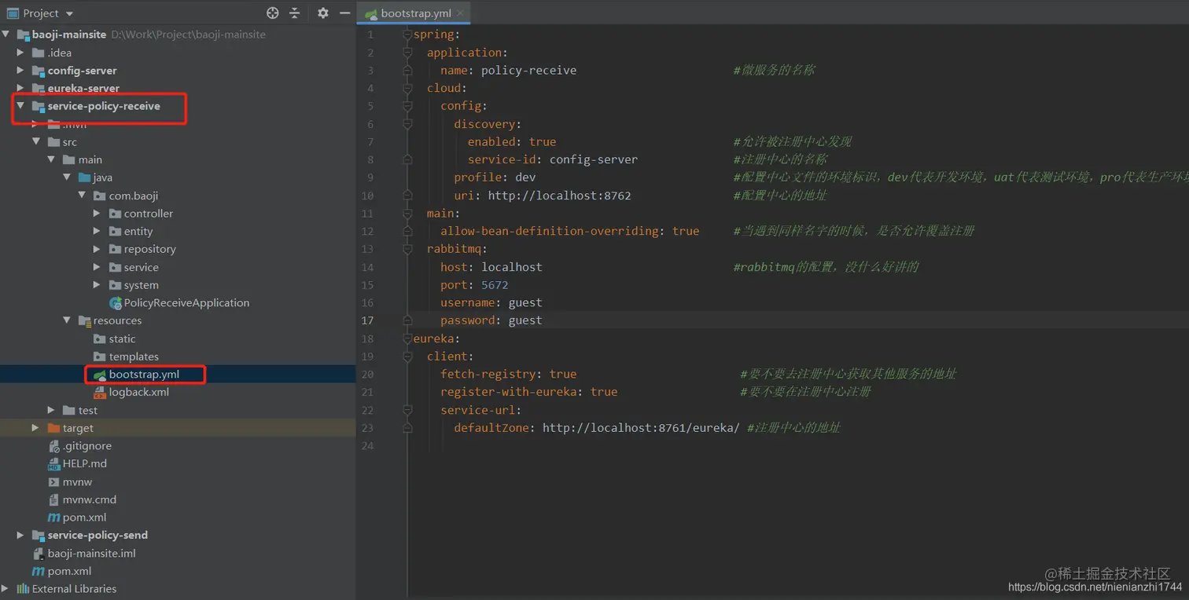Click the Maven icon beside service-policy-receive pom.xml
Image resolution: width=1189 pixels, height=600 pixels.
53,518
